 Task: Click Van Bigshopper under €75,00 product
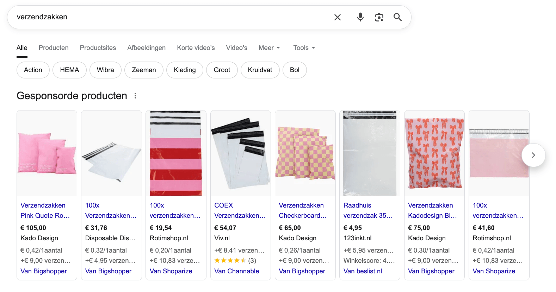[431, 271]
